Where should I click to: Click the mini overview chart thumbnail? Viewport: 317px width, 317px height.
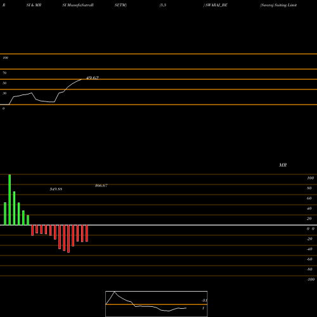pos(157,304)
